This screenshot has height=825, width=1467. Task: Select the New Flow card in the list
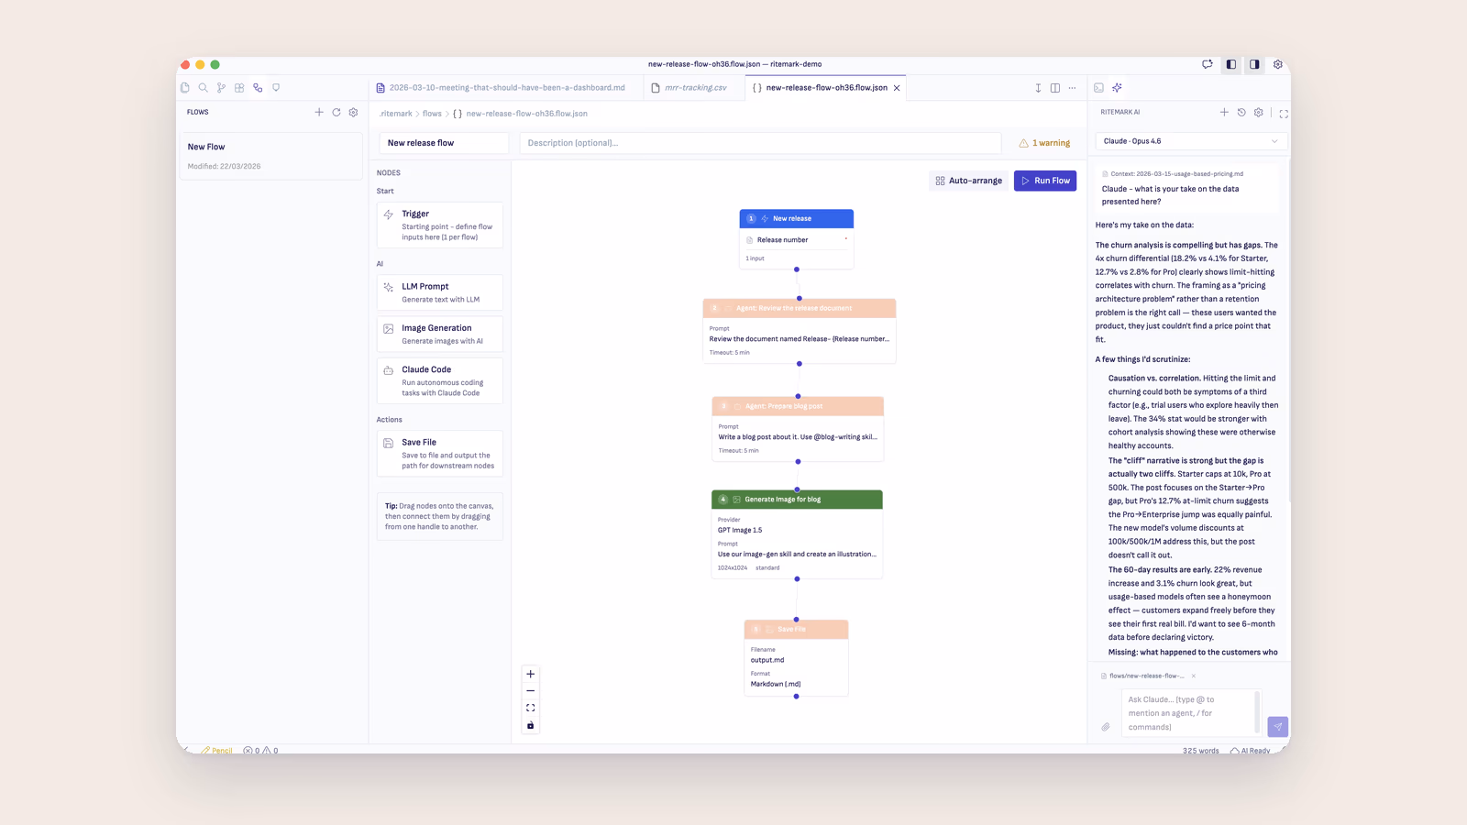(x=271, y=156)
